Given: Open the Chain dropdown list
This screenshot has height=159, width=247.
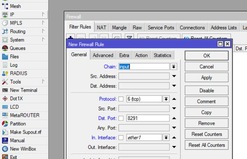Looking at the screenshot, I should pos(174,67).
